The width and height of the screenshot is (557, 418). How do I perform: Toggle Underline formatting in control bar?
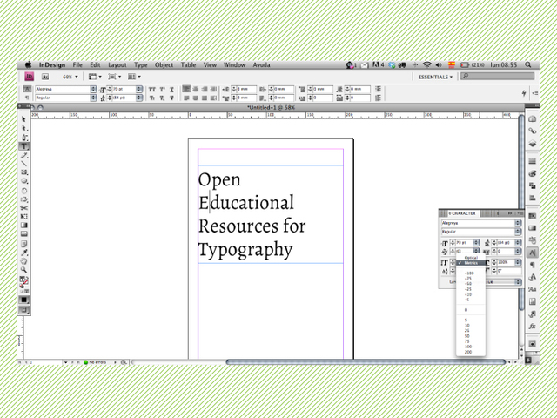pyautogui.click(x=171, y=90)
